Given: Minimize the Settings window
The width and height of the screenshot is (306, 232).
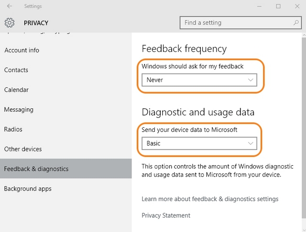Looking at the screenshot, I should point(260,6).
